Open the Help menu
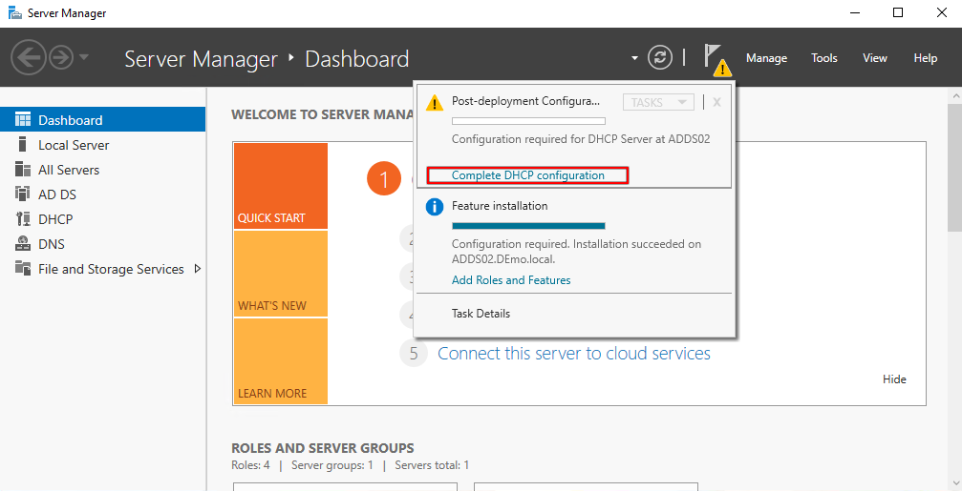 pos(925,58)
